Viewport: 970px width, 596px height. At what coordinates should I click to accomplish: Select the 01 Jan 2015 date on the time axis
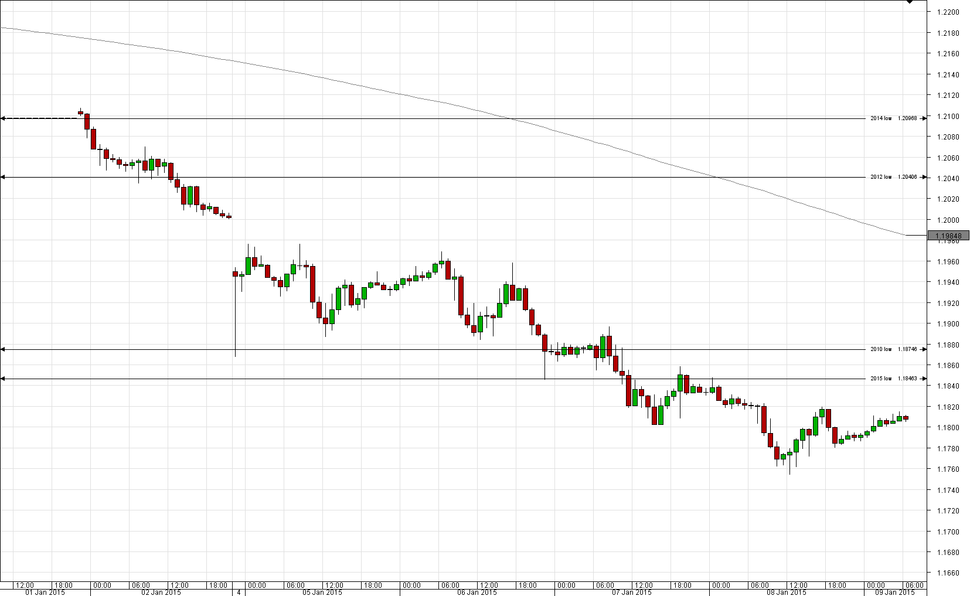(45, 592)
